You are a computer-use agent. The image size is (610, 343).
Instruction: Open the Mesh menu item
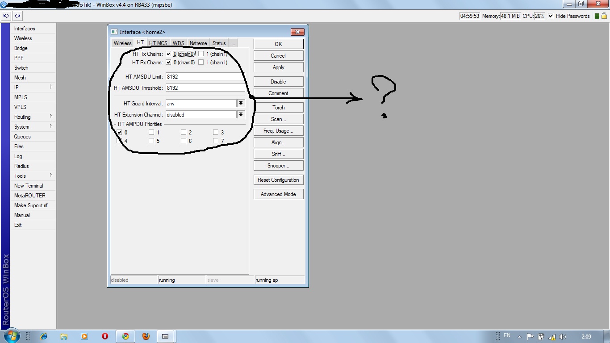pos(33,78)
